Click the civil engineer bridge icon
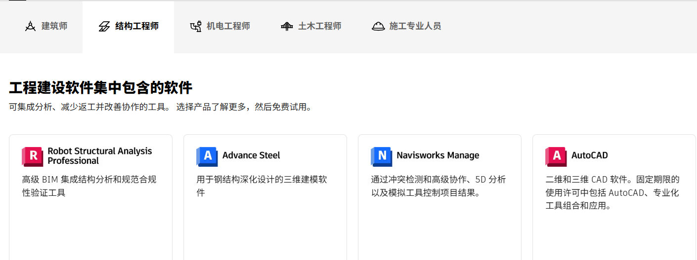 pyautogui.click(x=287, y=27)
